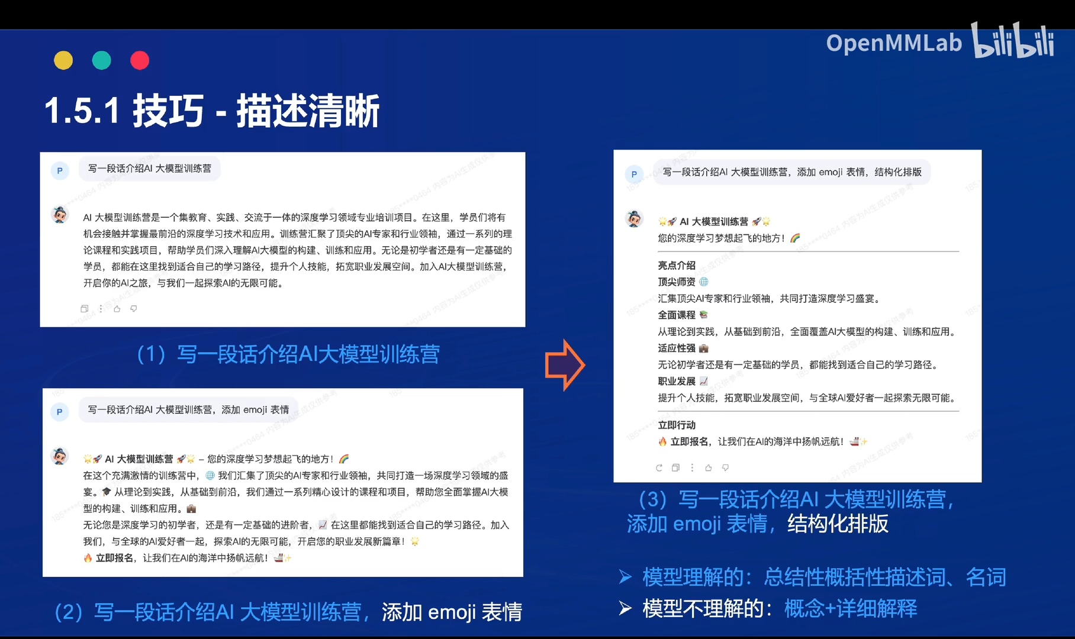Like the structured chat response
The width and height of the screenshot is (1075, 639).
pyautogui.click(x=708, y=467)
